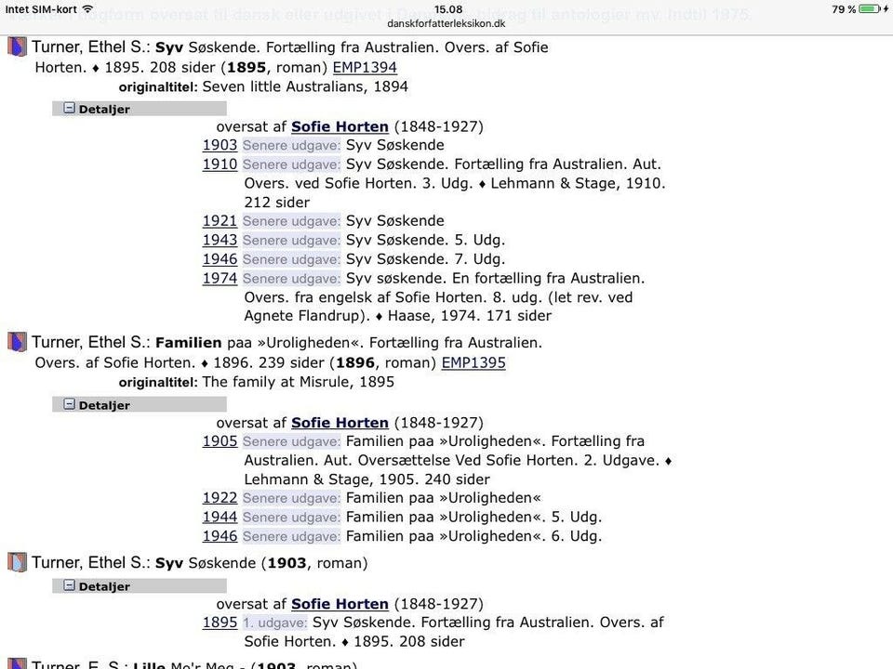Image resolution: width=893 pixels, height=669 pixels.
Task: Click the book icon beside Syv Søskende 1895 entry
Action: 17,46
